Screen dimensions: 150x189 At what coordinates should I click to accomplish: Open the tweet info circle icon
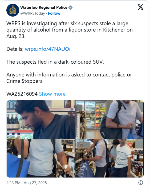pos(140,183)
